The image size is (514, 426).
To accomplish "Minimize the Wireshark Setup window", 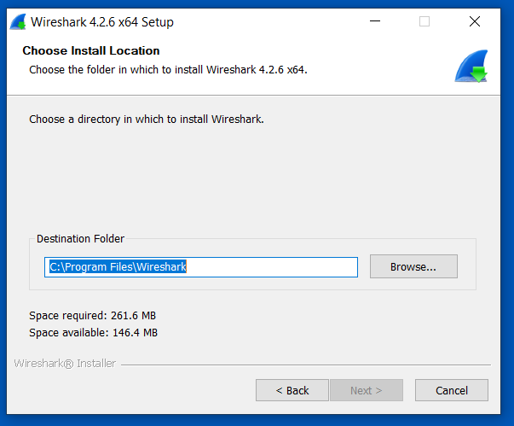I will [374, 21].
